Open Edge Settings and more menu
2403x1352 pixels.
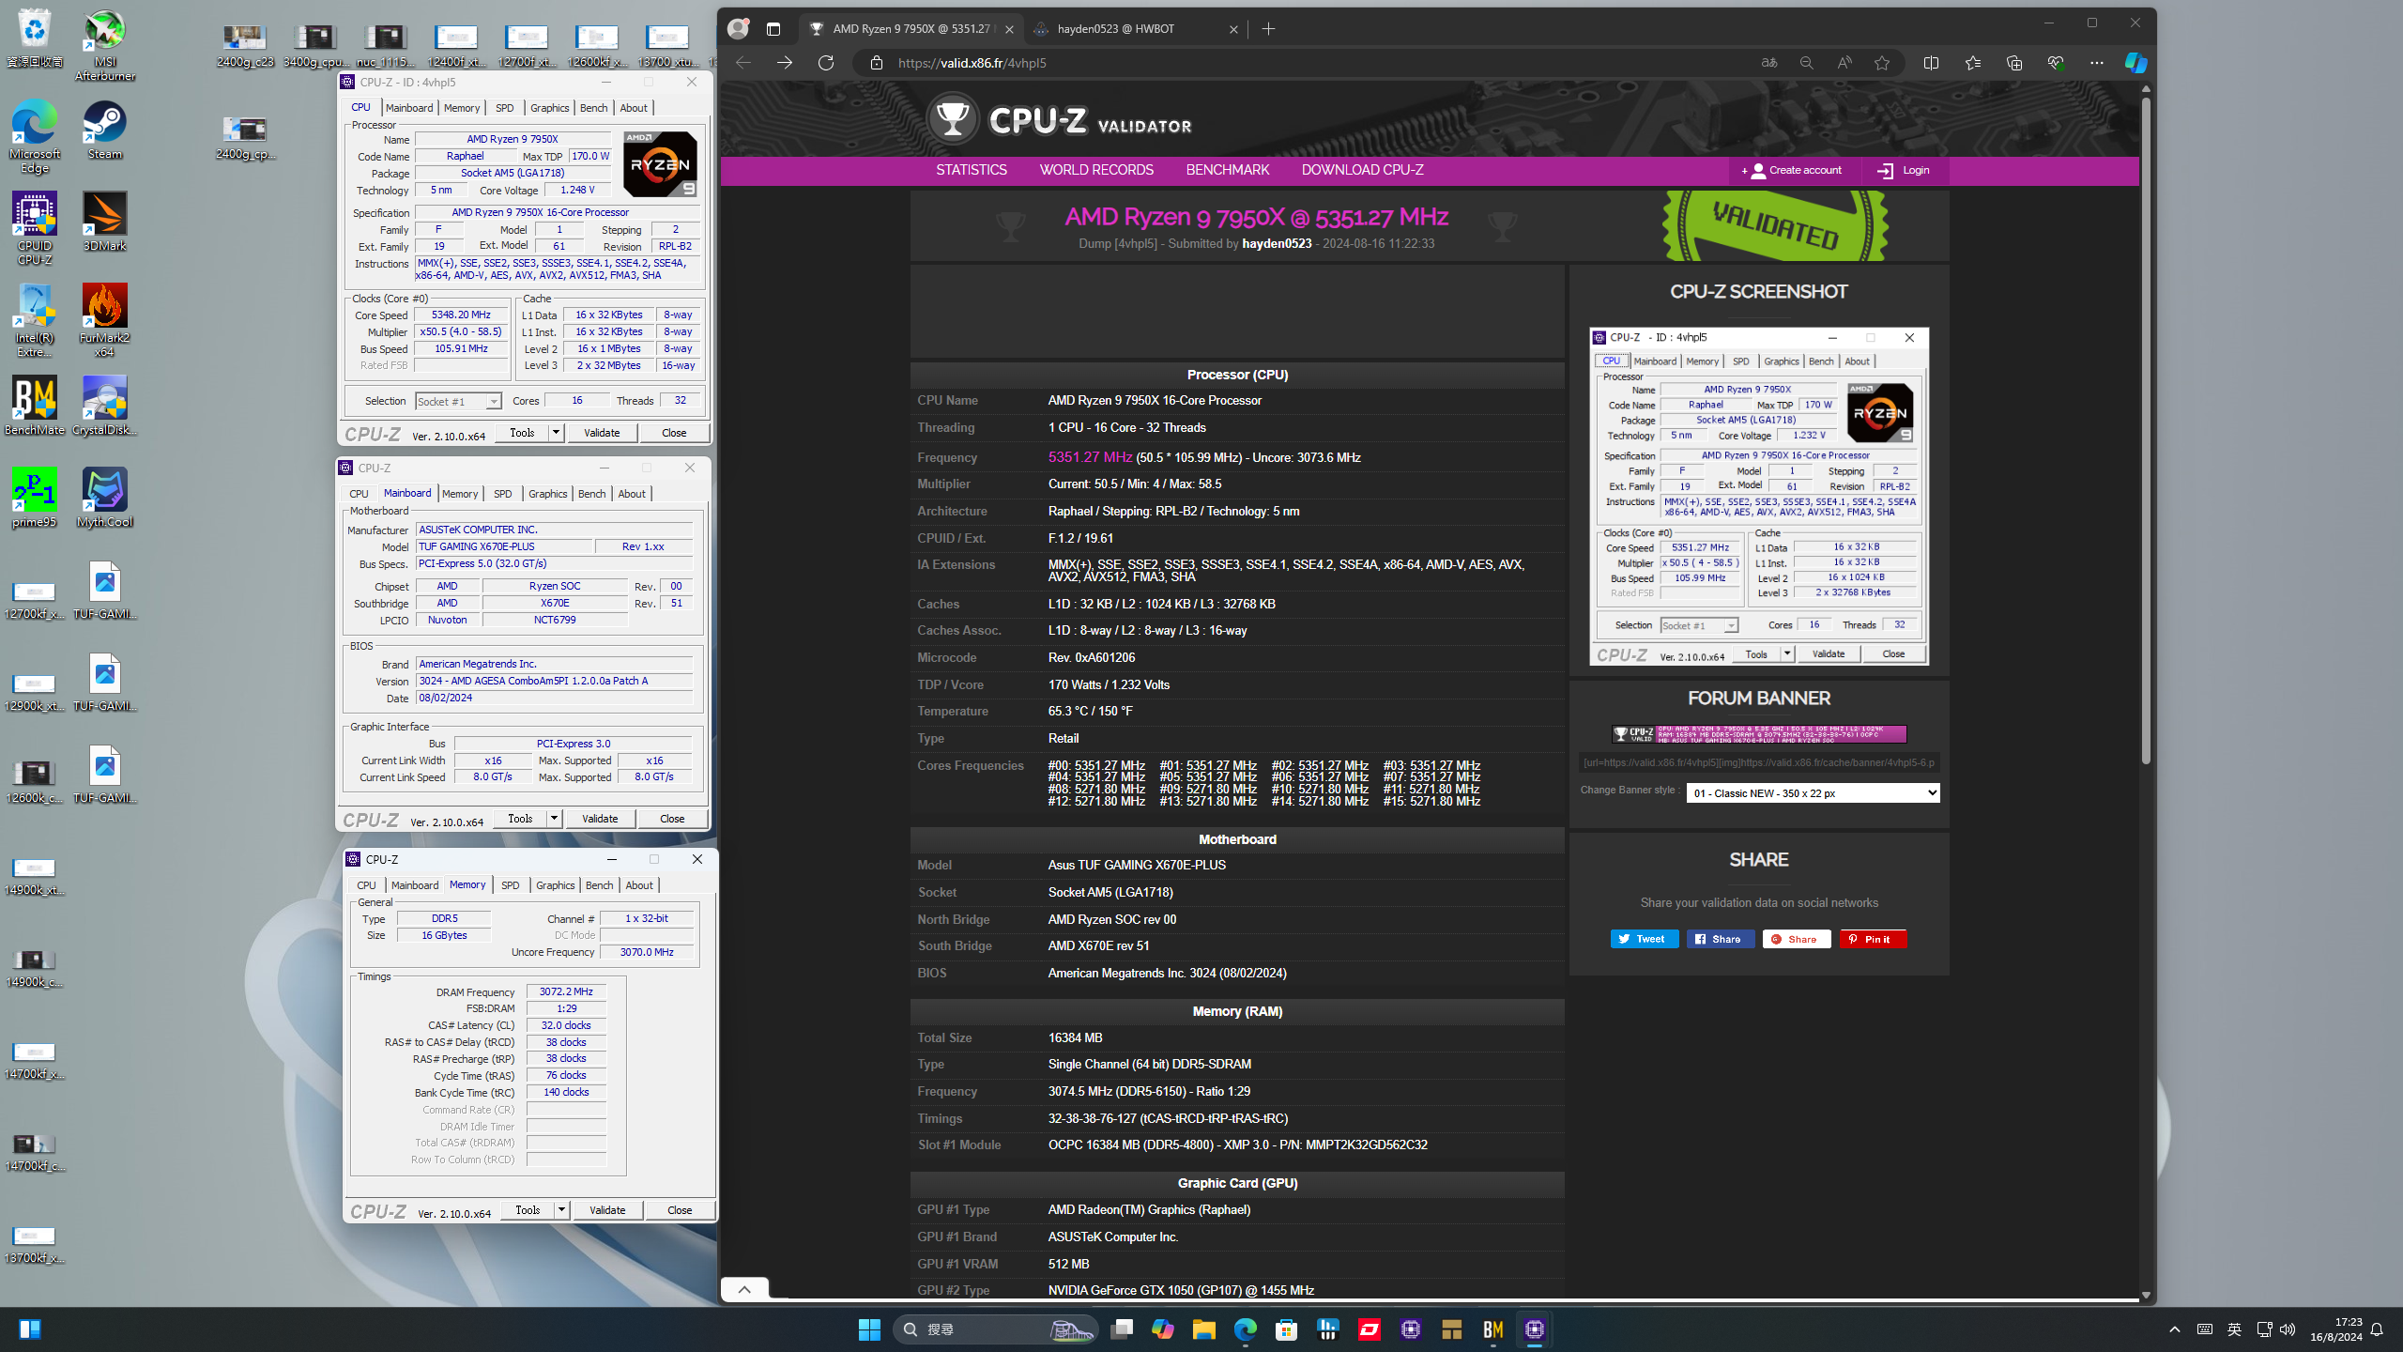coord(2097,63)
